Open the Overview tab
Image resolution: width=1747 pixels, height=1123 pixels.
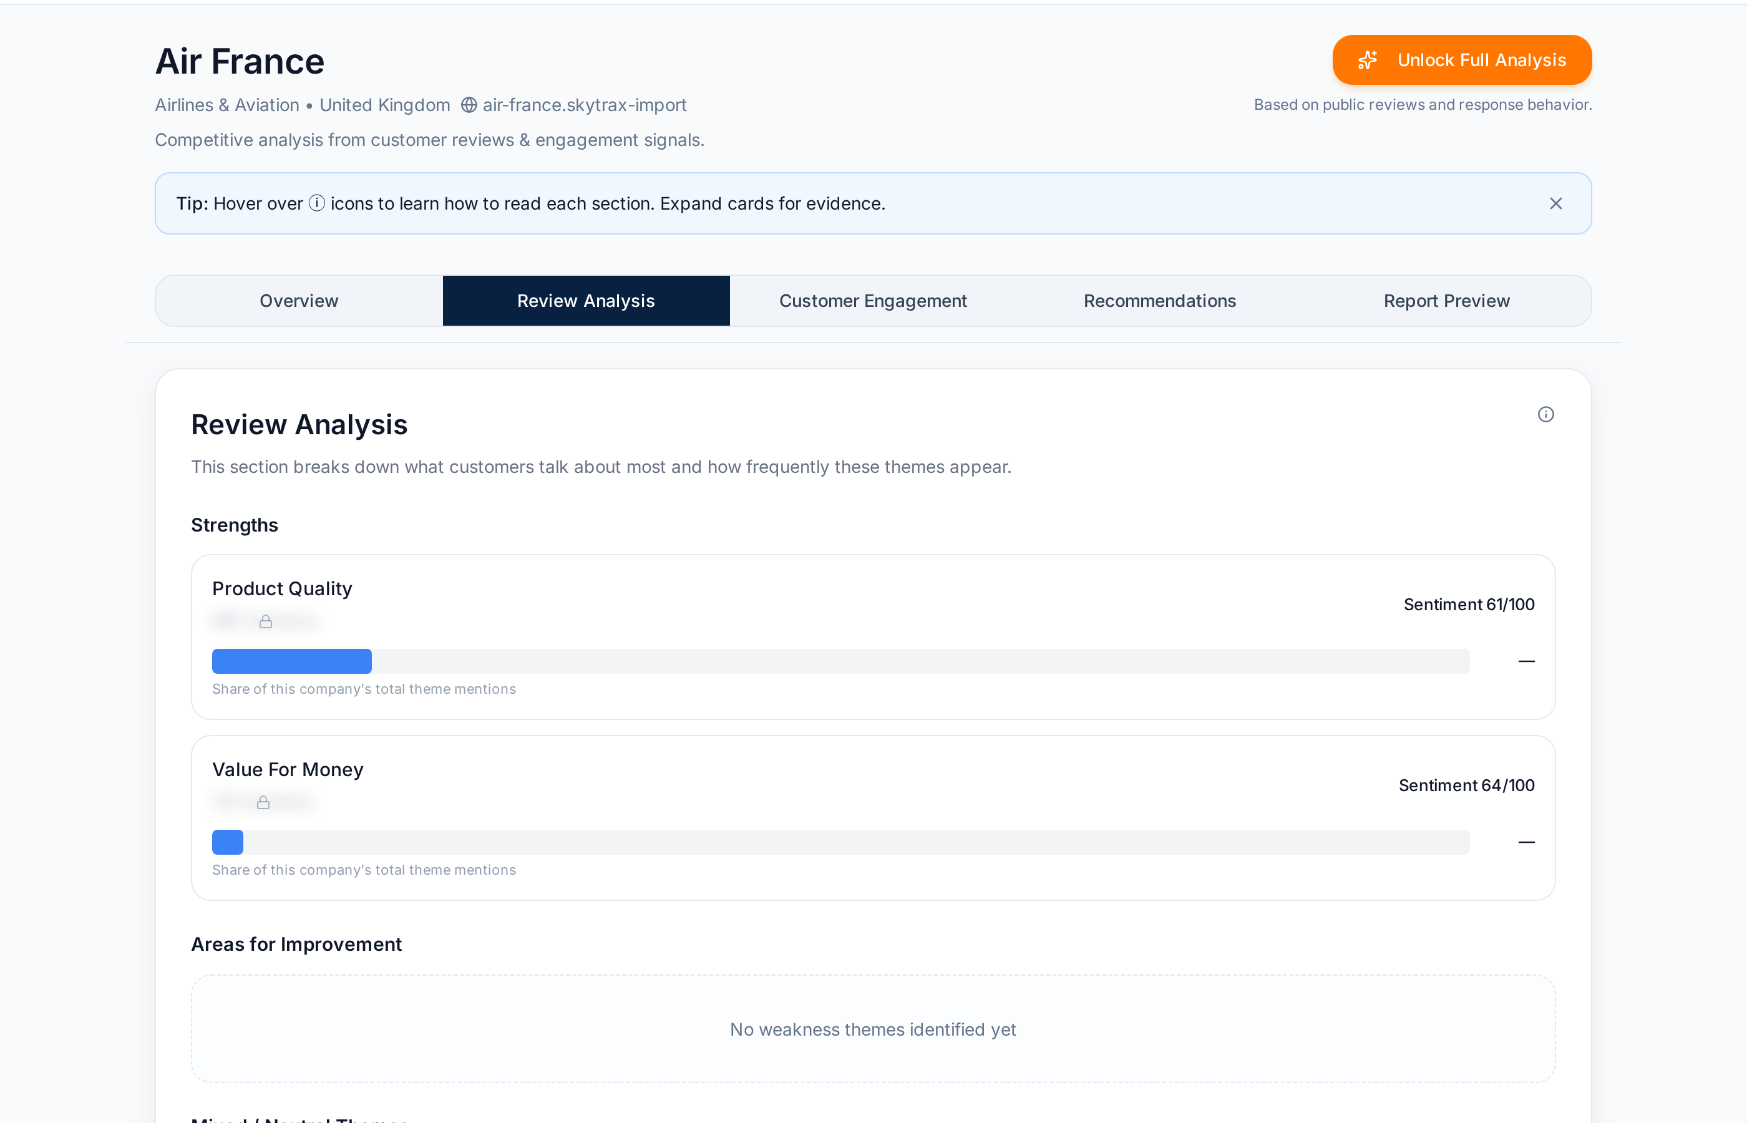(299, 301)
